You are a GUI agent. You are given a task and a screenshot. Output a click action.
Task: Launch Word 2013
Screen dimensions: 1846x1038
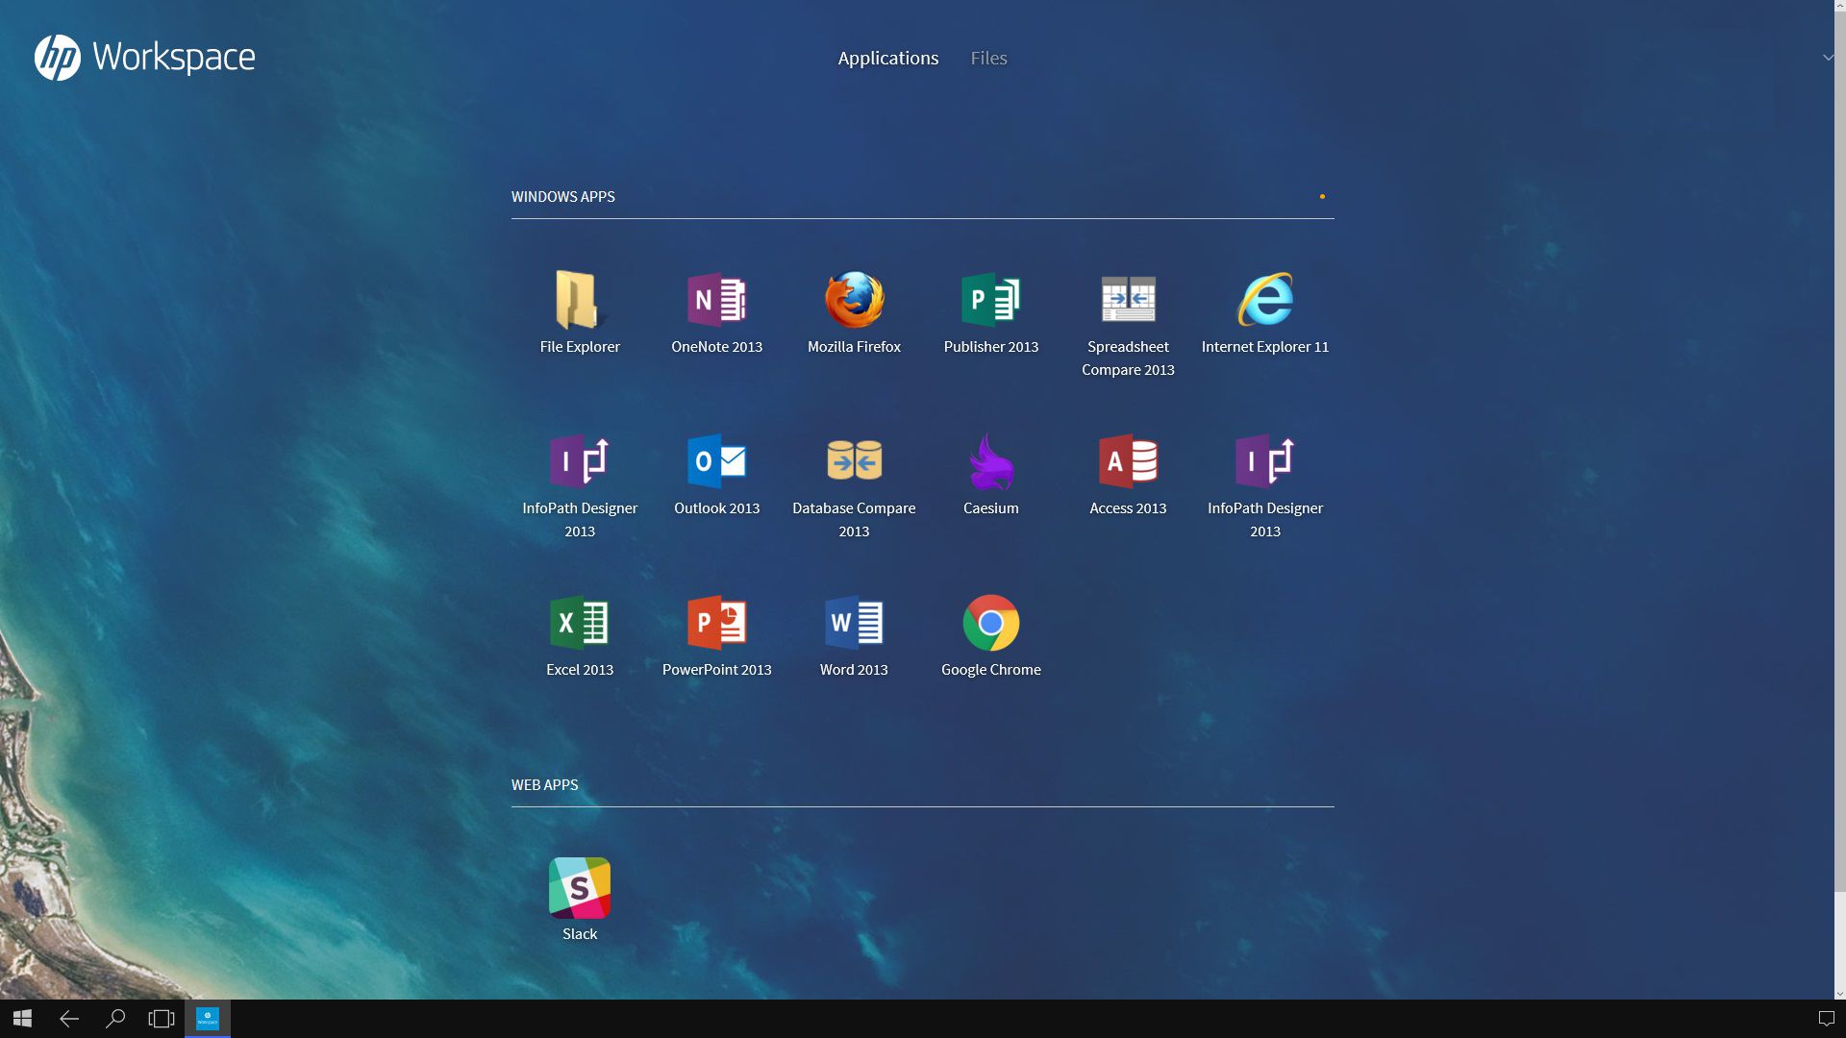click(x=854, y=635)
